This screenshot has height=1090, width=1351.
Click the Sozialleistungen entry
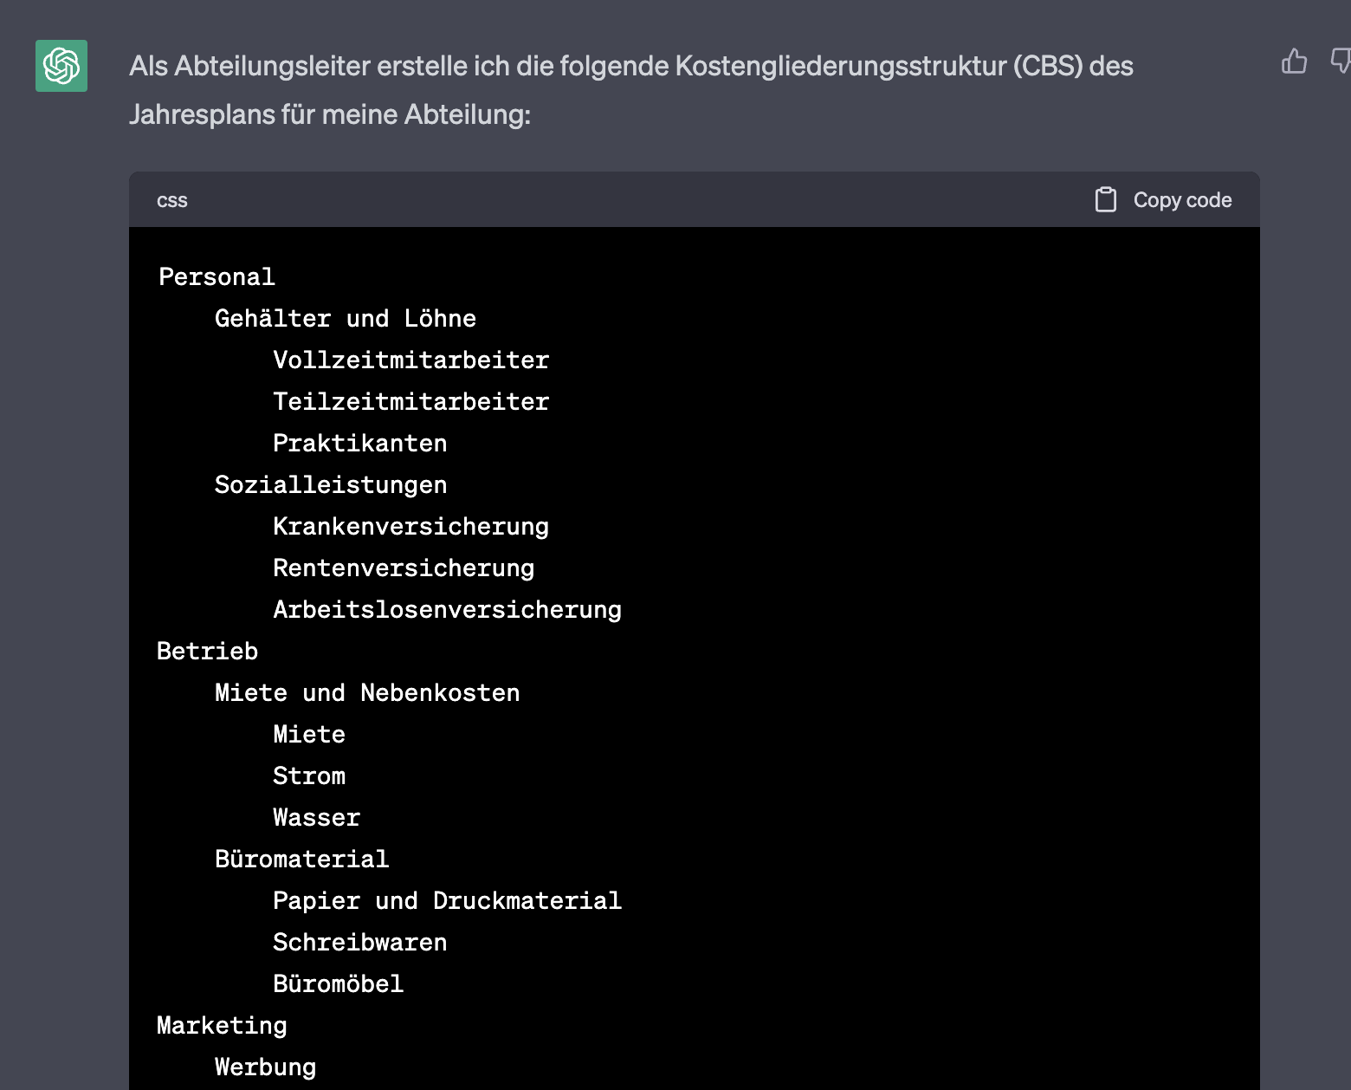pyautogui.click(x=331, y=484)
